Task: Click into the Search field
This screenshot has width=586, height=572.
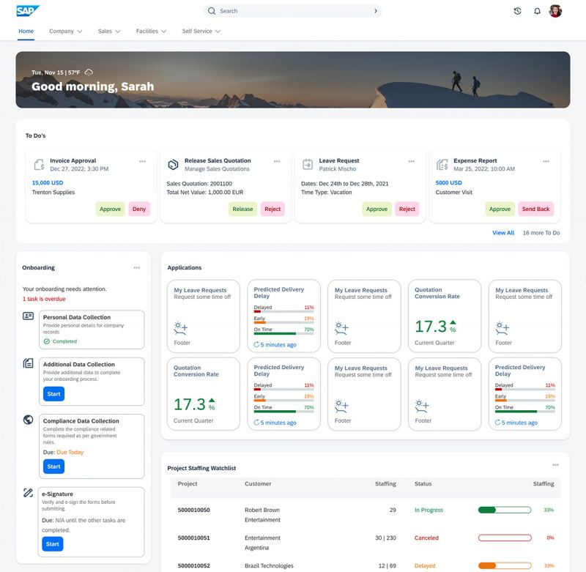Action: tap(293, 11)
